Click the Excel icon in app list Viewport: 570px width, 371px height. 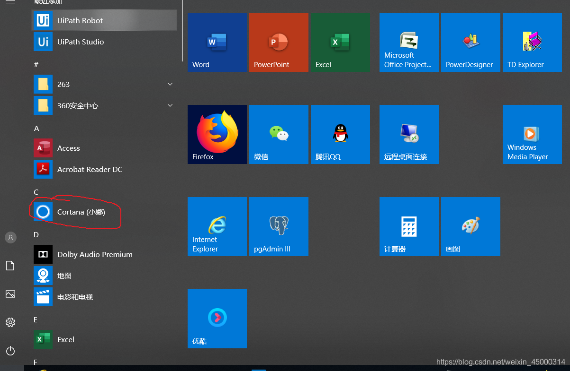point(43,339)
